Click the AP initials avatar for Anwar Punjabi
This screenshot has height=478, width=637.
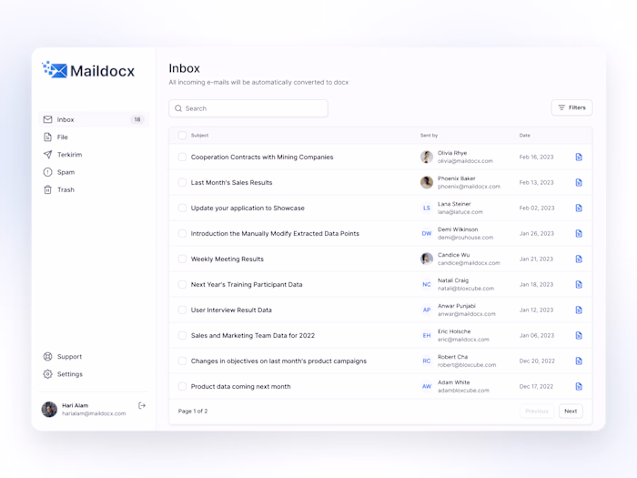(427, 310)
